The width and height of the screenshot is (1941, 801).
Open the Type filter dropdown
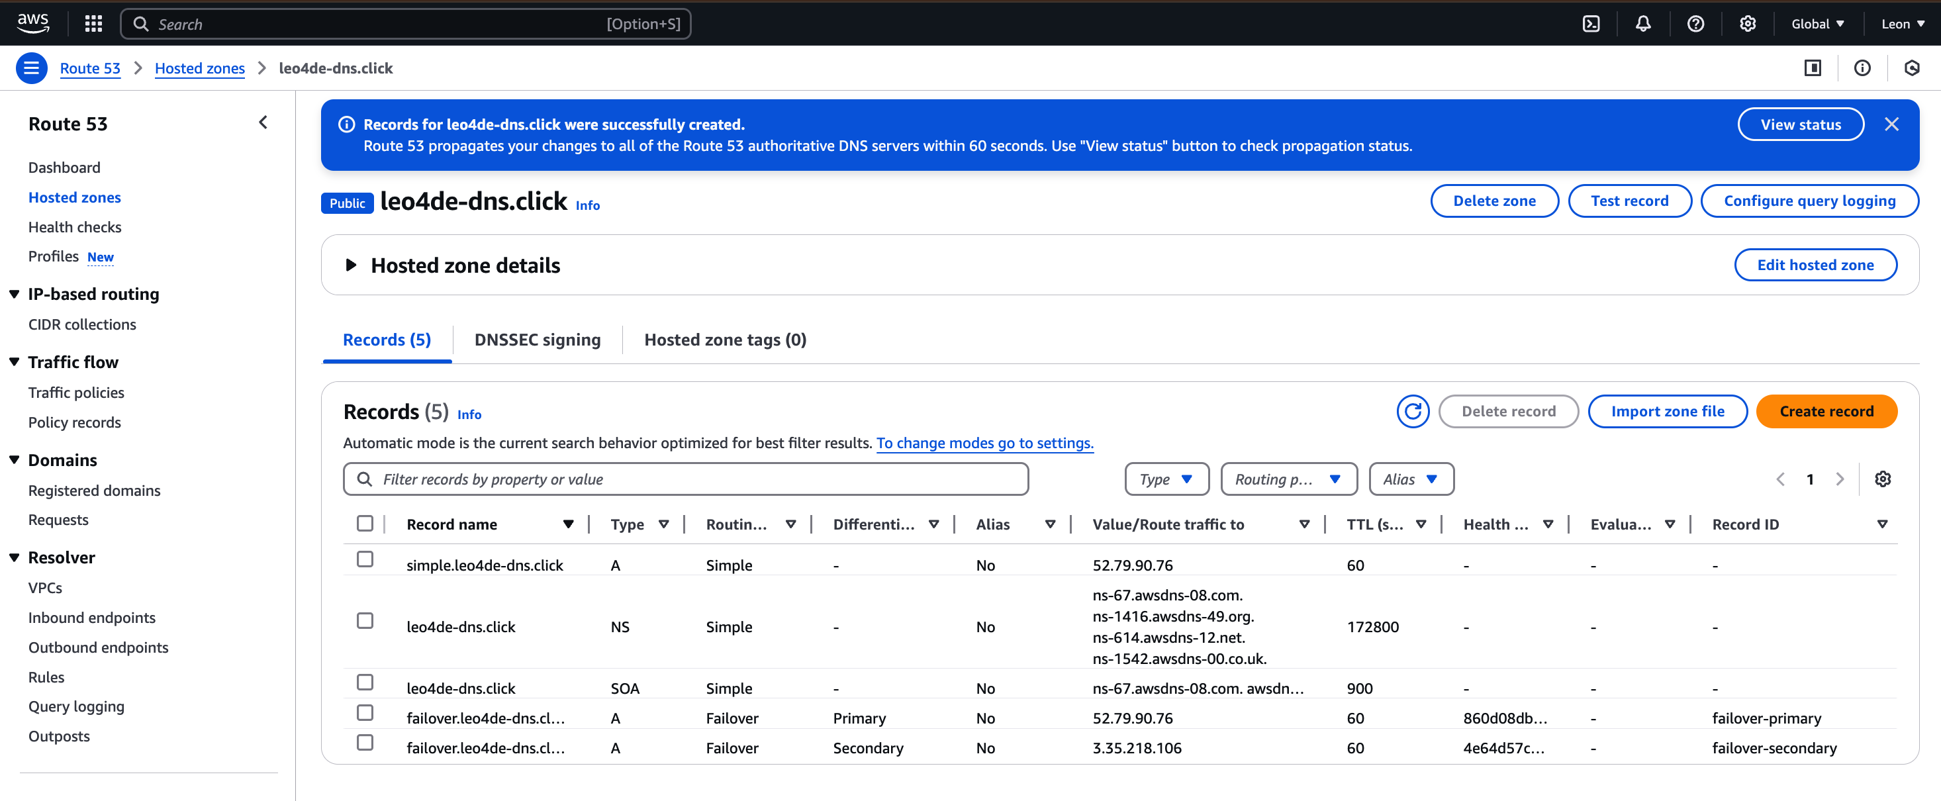click(x=1166, y=479)
